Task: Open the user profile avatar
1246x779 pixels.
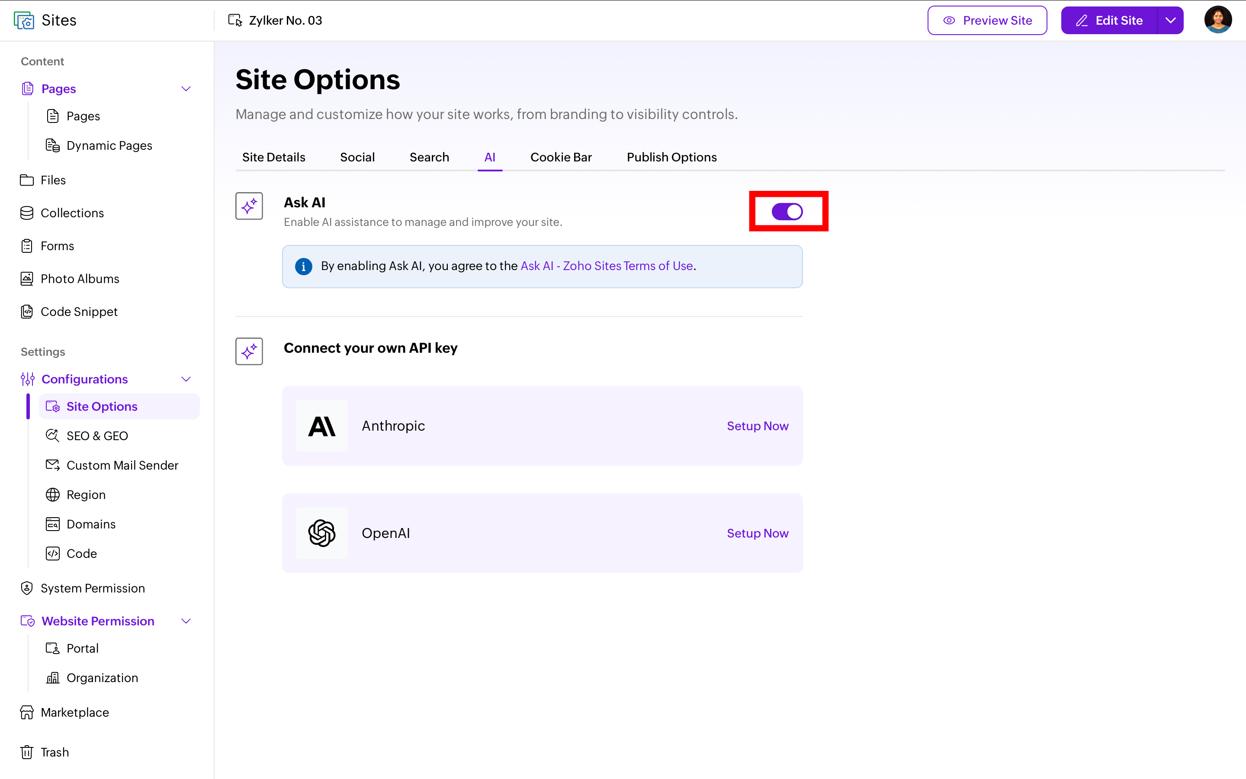Action: coord(1218,20)
